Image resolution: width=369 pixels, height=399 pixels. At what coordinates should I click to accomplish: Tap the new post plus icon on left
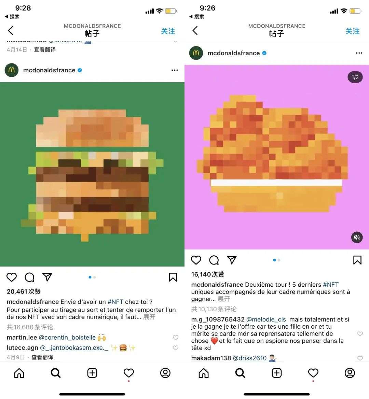pyautogui.click(x=92, y=373)
